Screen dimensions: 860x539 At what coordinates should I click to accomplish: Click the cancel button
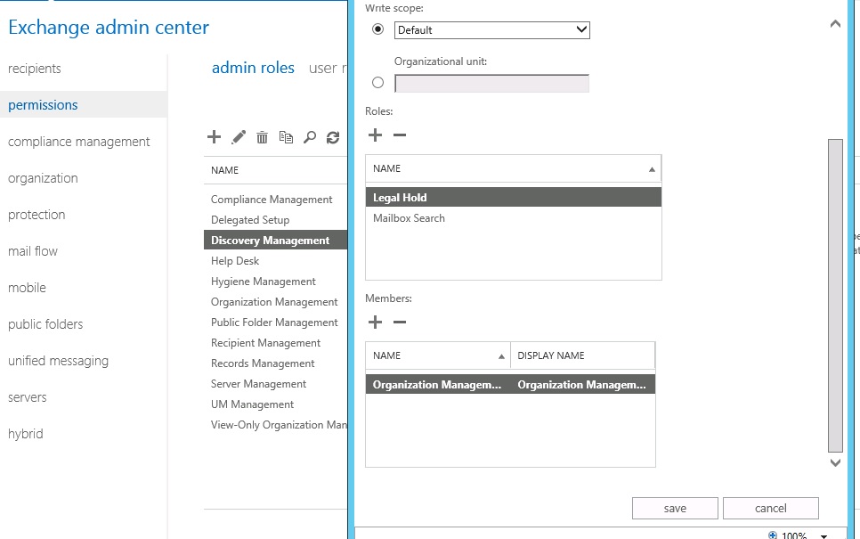[x=771, y=508]
